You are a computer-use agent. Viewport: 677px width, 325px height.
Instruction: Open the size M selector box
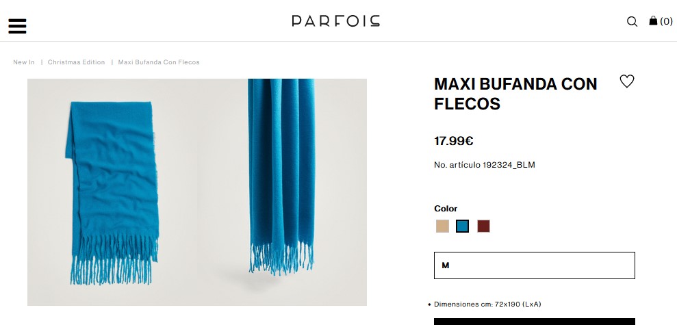[535, 265]
